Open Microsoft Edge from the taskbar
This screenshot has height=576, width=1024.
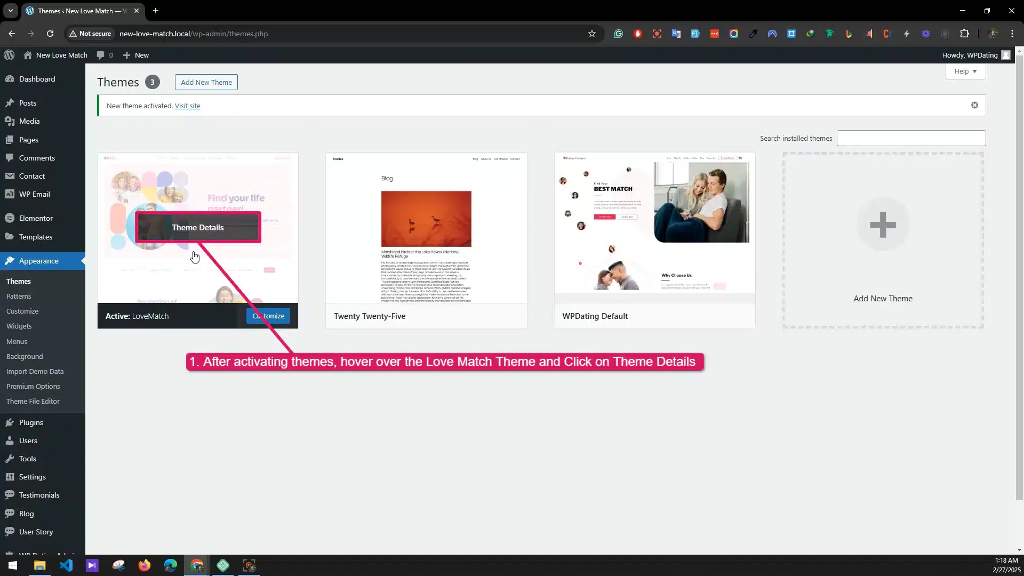click(x=171, y=565)
